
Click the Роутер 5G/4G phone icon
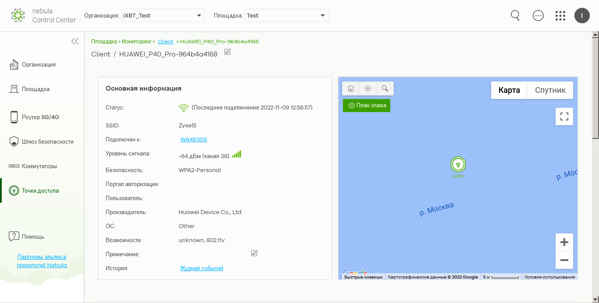(14, 117)
